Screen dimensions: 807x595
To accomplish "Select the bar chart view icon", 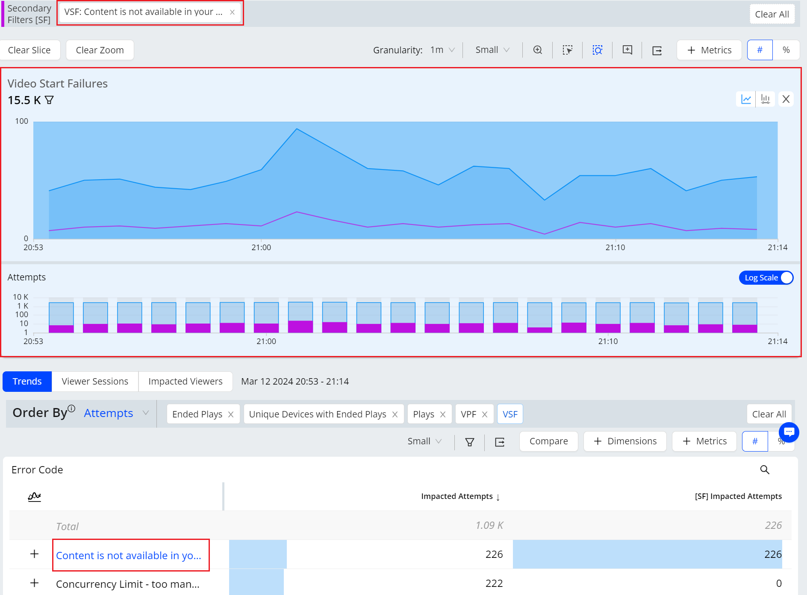I will [765, 99].
